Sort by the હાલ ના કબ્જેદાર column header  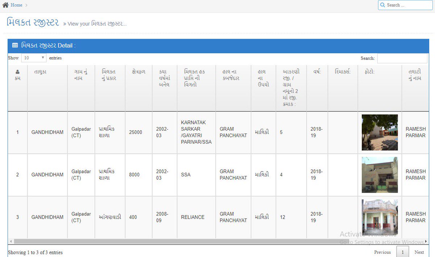(233, 88)
